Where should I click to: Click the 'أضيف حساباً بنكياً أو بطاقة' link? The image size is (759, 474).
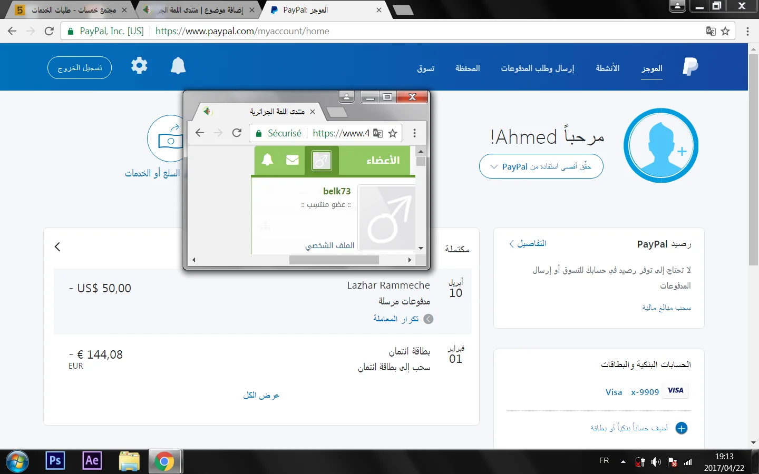[629, 428]
